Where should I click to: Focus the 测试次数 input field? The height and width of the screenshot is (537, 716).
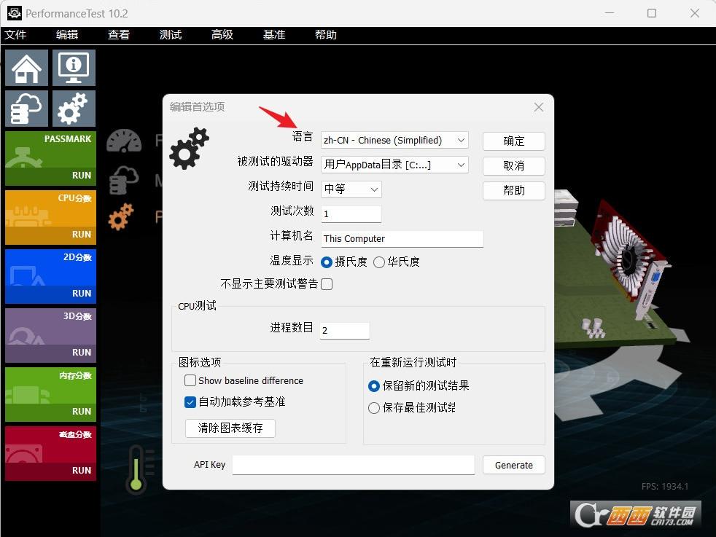pyautogui.click(x=351, y=214)
